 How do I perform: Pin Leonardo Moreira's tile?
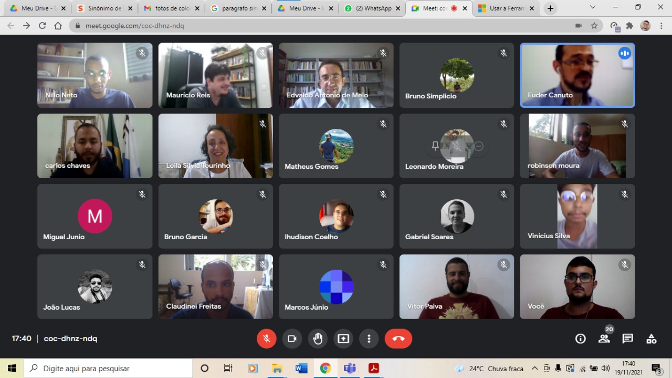click(435, 146)
